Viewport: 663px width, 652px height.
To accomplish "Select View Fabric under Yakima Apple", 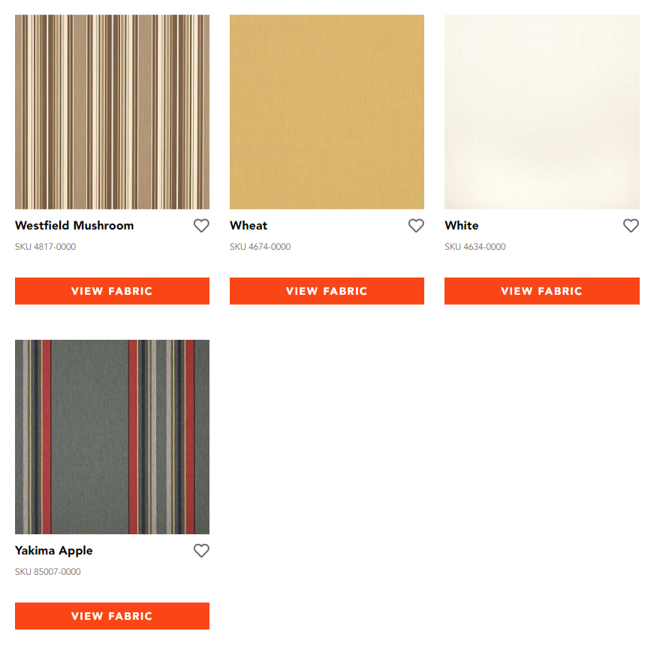I will click(x=112, y=616).
